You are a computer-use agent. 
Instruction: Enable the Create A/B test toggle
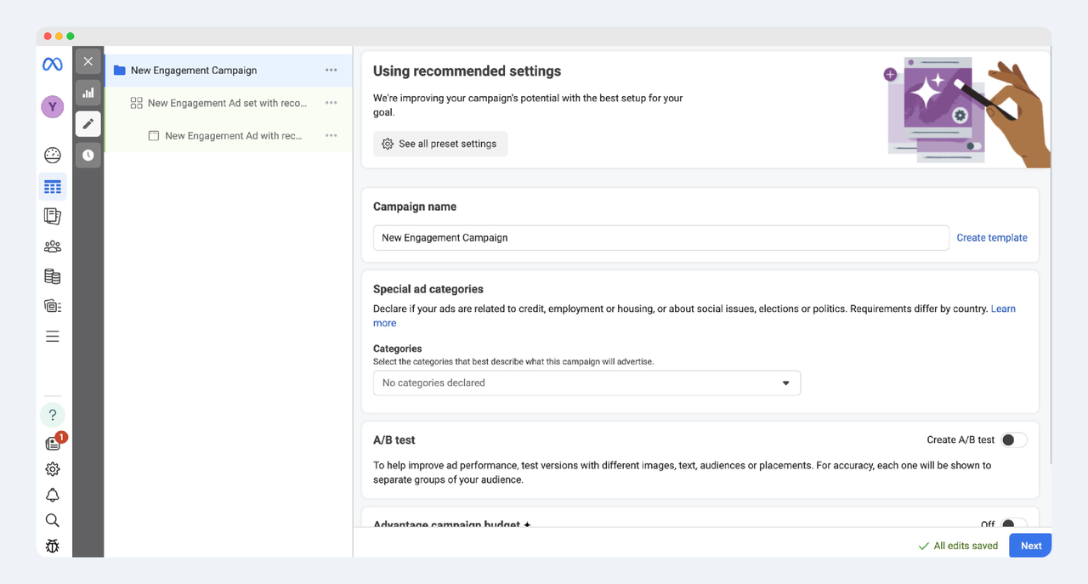(1013, 440)
